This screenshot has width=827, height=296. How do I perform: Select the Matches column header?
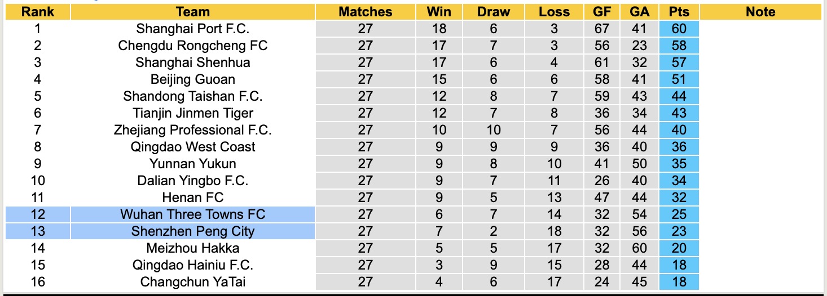coord(365,12)
